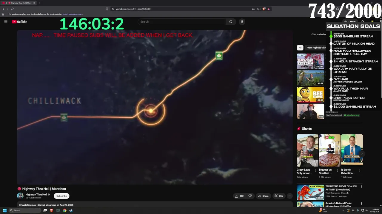Open 'Terrifying Proof of Alien Activity' video thumbnail
The height and width of the screenshot is (214, 382).
click(310, 192)
